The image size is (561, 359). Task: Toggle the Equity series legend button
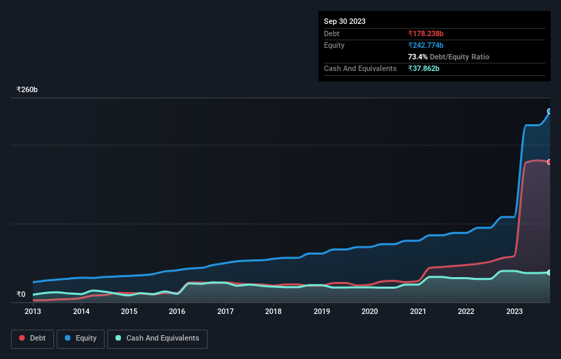pyautogui.click(x=81, y=339)
